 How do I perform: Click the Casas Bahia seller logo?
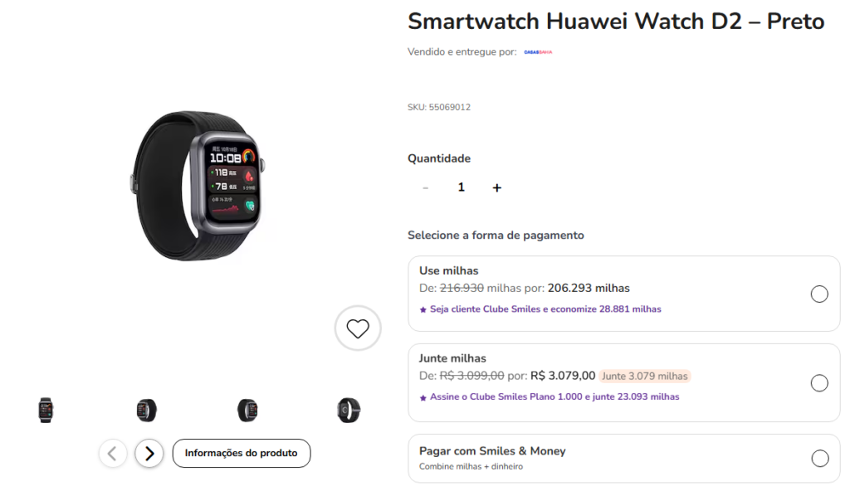(x=538, y=52)
